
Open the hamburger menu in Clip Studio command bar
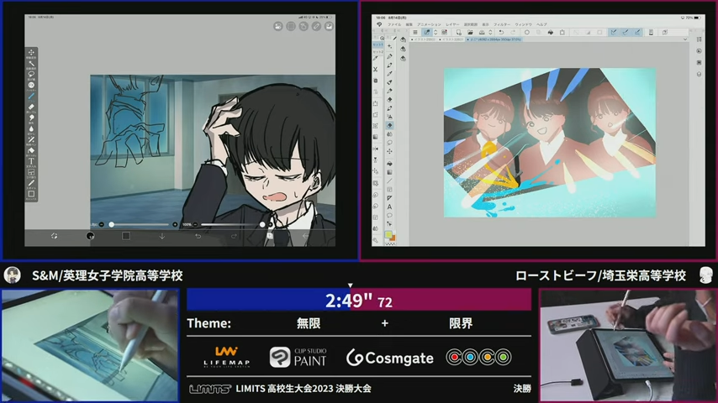(414, 33)
